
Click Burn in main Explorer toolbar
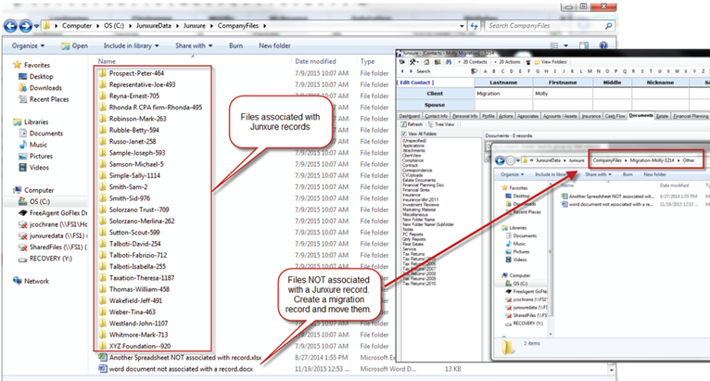coord(236,45)
